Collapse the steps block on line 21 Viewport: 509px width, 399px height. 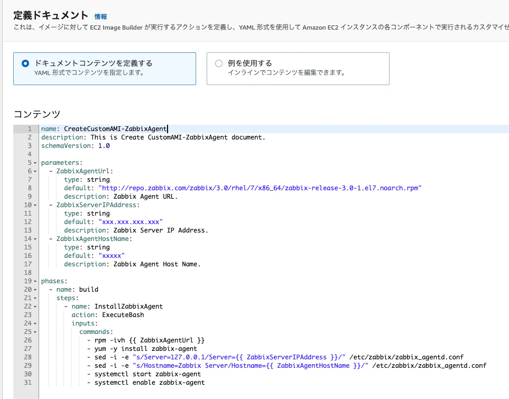click(x=35, y=298)
